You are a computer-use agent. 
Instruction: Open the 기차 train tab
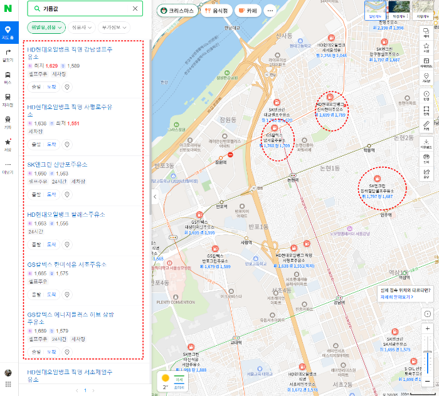click(x=8, y=122)
